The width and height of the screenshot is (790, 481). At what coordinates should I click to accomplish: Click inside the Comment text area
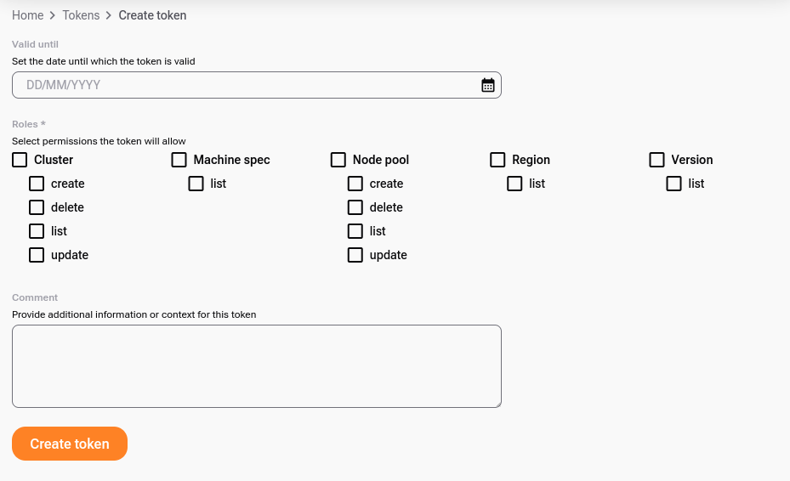click(x=256, y=365)
